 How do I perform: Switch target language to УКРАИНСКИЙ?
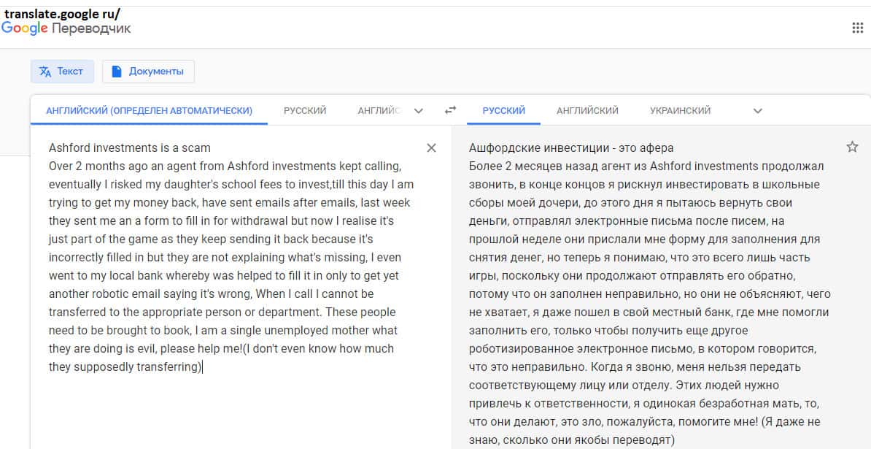680,111
